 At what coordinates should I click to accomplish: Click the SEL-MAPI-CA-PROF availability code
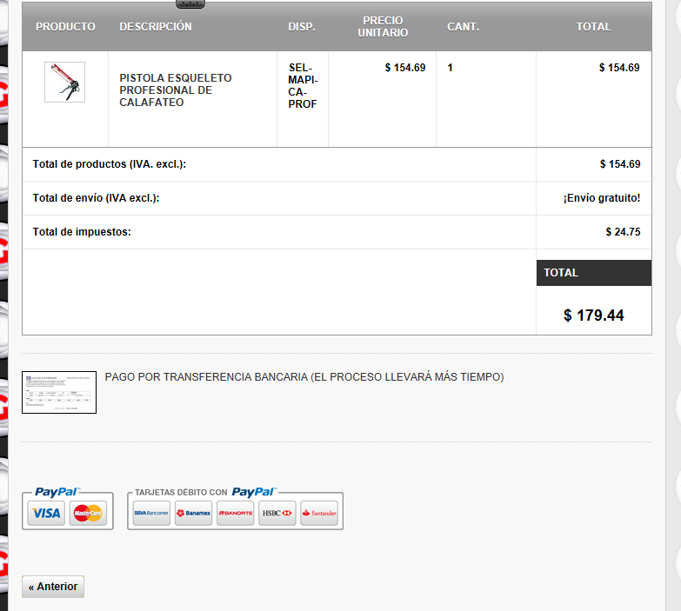303,86
